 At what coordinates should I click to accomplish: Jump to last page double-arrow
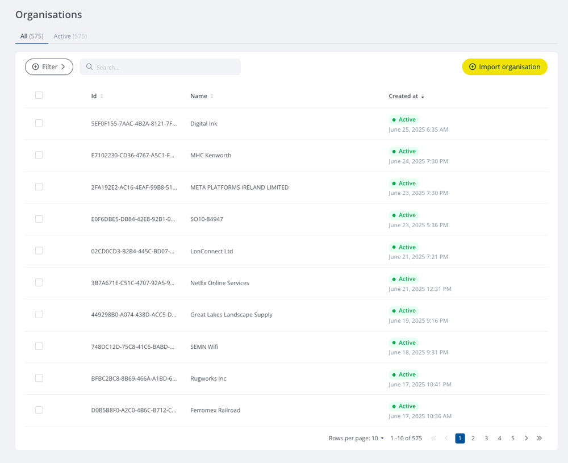[540, 438]
